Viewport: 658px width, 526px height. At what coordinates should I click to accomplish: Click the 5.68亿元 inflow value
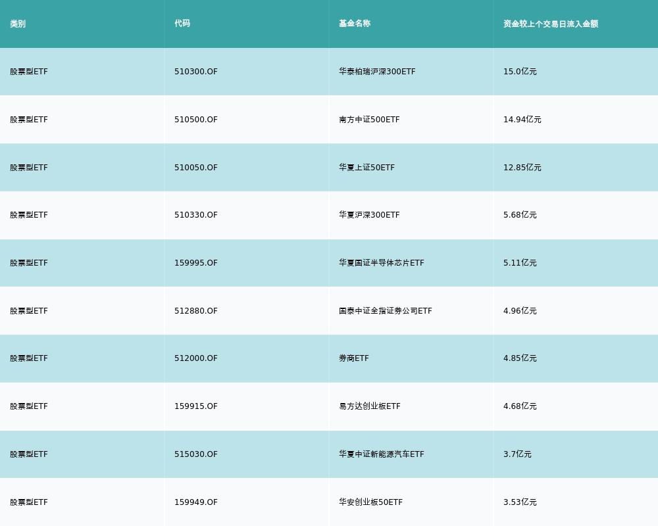tap(520, 215)
